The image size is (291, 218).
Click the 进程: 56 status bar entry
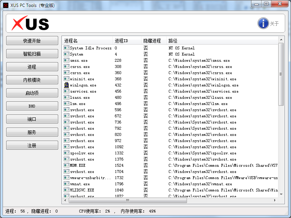pos(15,211)
